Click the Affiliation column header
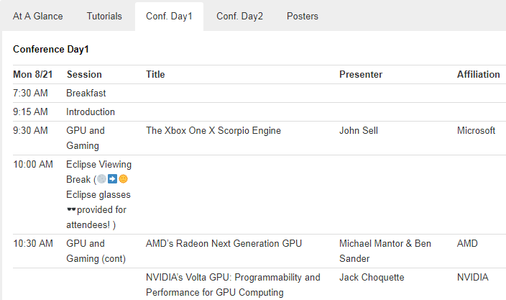The width and height of the screenshot is (506, 300). pos(478,74)
